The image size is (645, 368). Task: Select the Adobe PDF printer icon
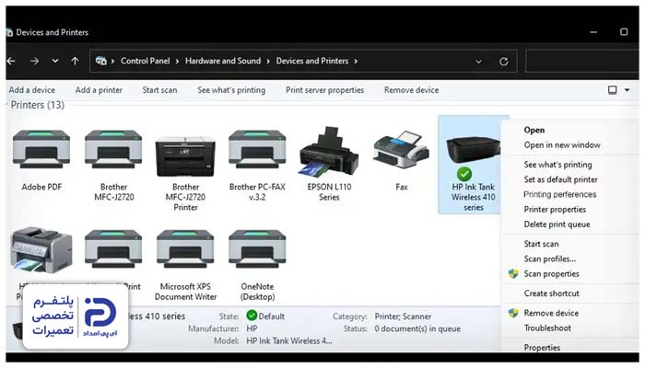(x=41, y=149)
